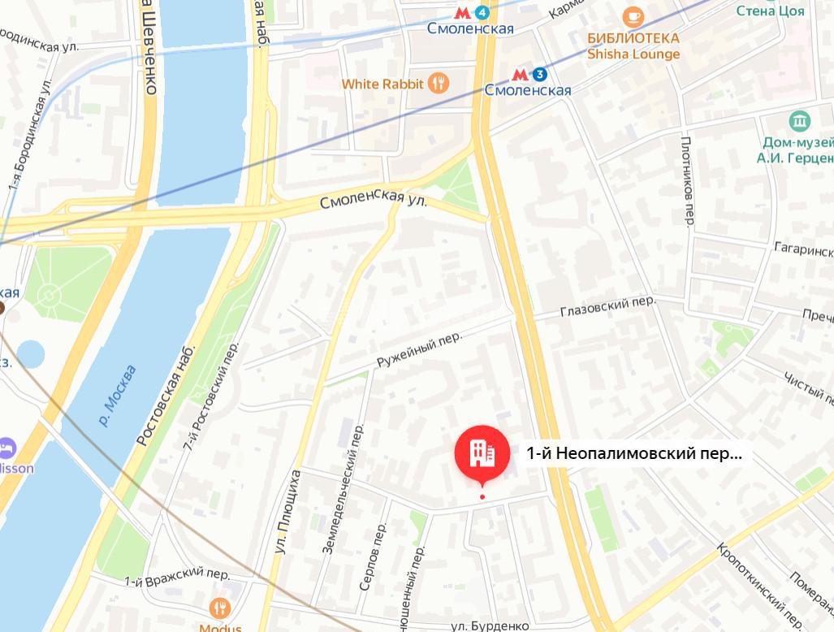The image size is (834, 632).
Task: Click the ул. Бурденко street label
Action: [x=490, y=626]
